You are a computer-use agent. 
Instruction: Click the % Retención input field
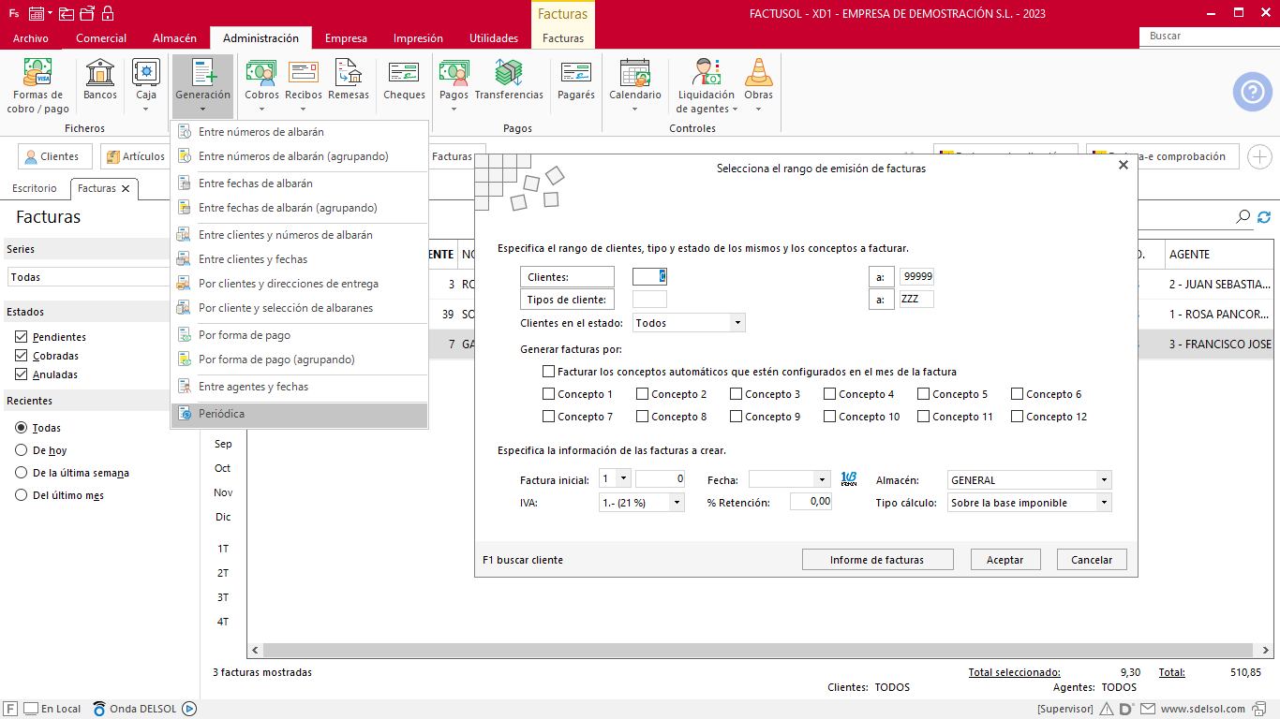[x=811, y=502]
